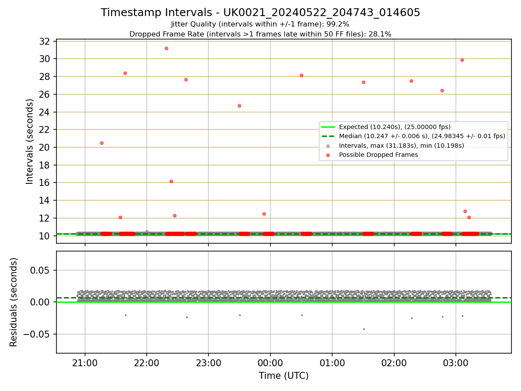Click the dashed green line sample in the legend
This screenshot has height=391, width=521.
click(329, 136)
